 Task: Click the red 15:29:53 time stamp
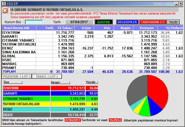tap(115, 120)
